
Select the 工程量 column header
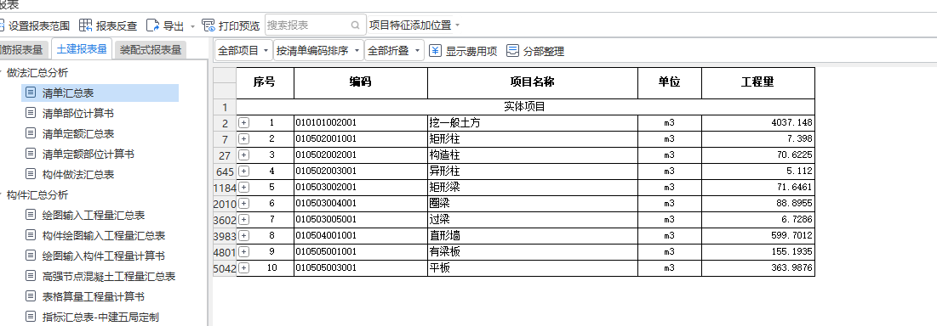(758, 83)
